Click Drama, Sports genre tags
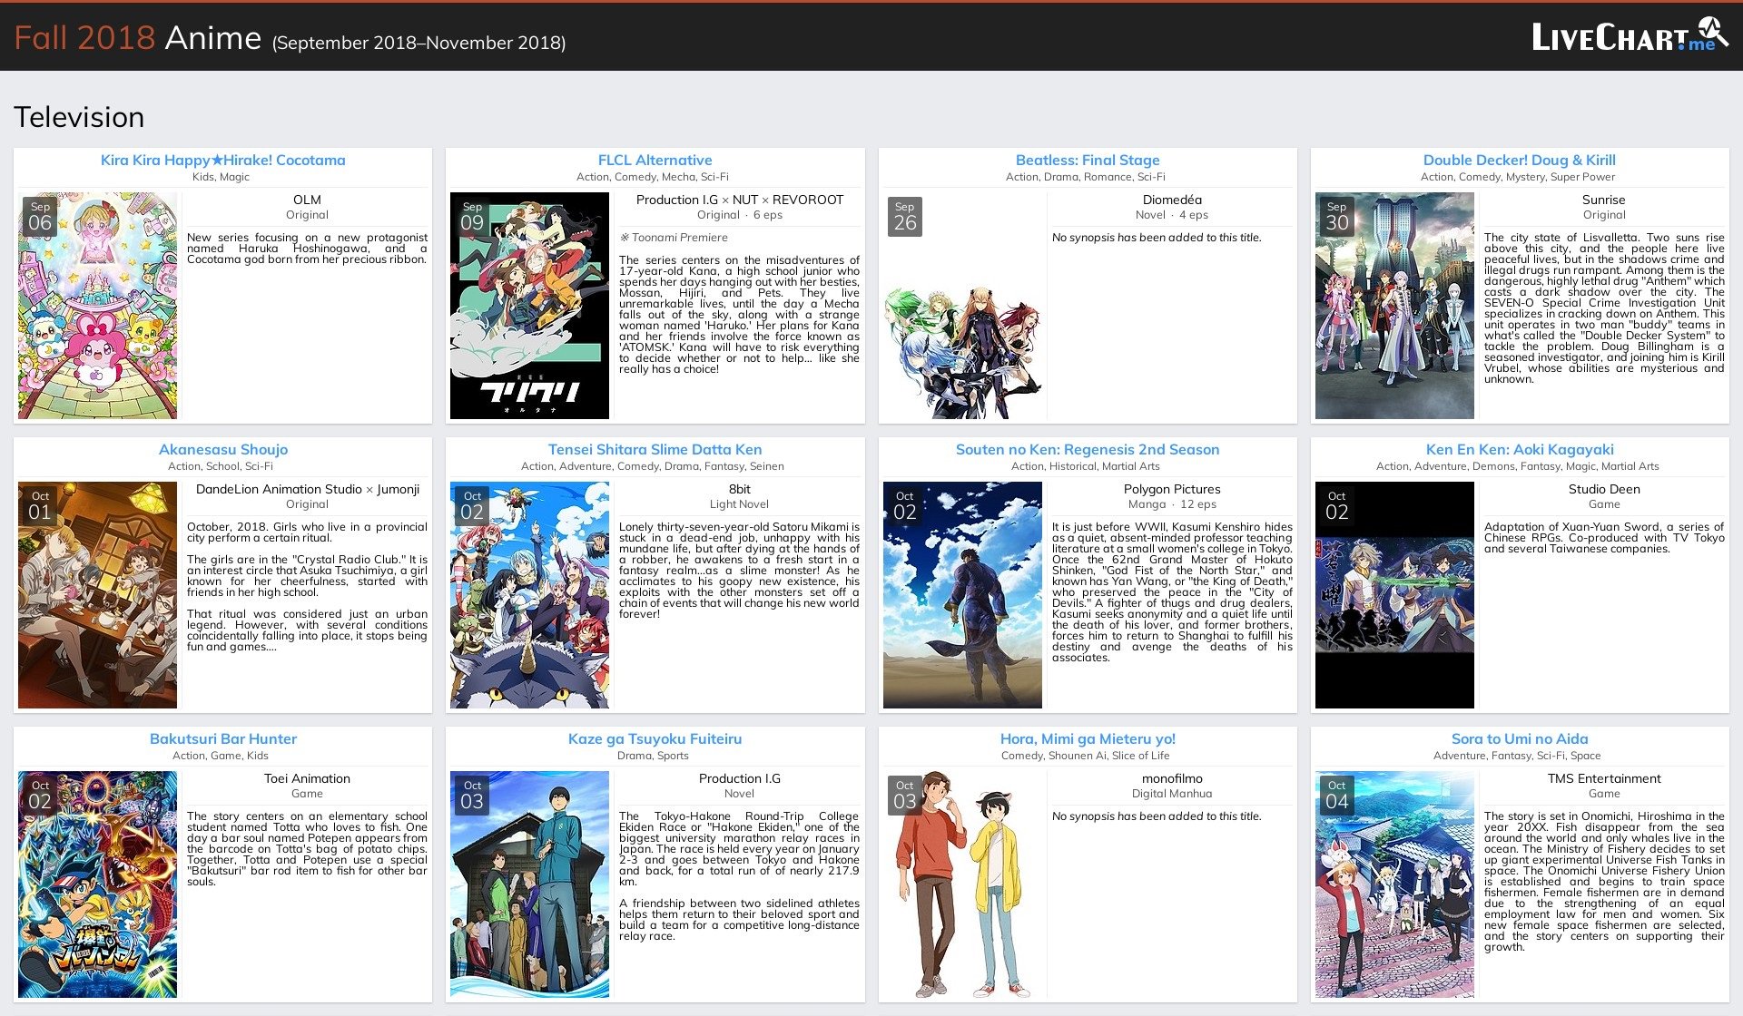The width and height of the screenshot is (1743, 1016). [x=653, y=756]
